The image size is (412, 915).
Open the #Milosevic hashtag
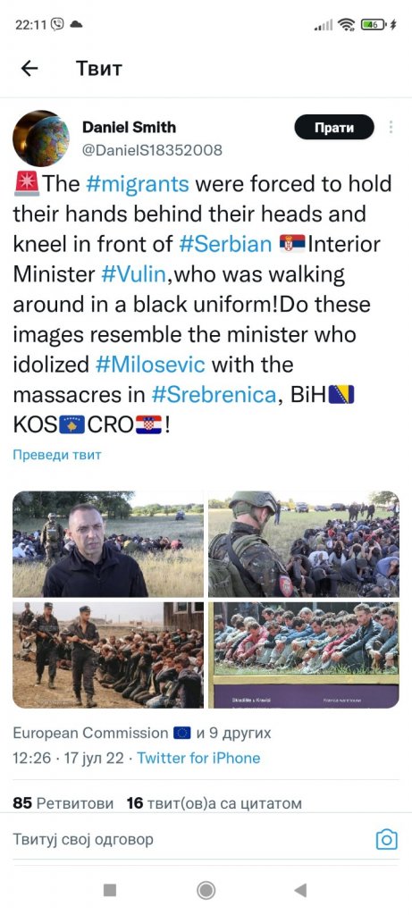(x=150, y=365)
